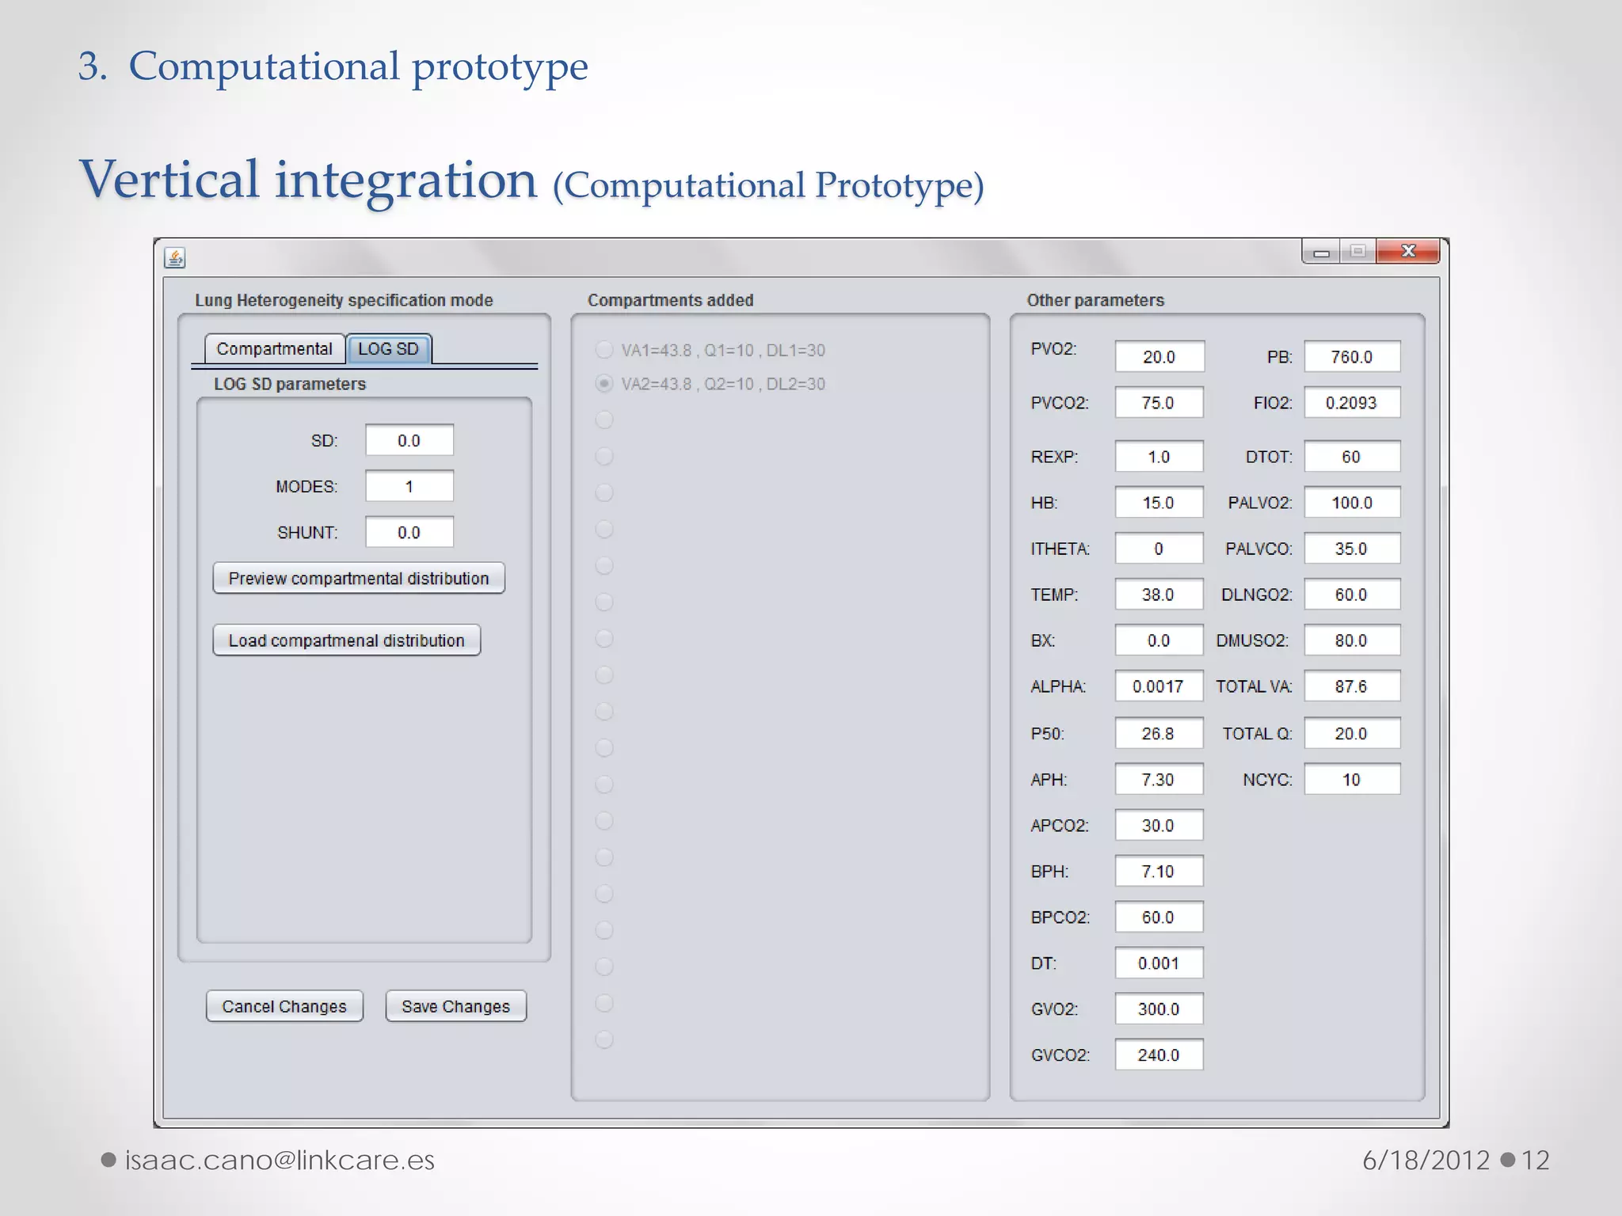
Task: Click the GVO2 field showing 300.0
Action: click(x=1159, y=1009)
